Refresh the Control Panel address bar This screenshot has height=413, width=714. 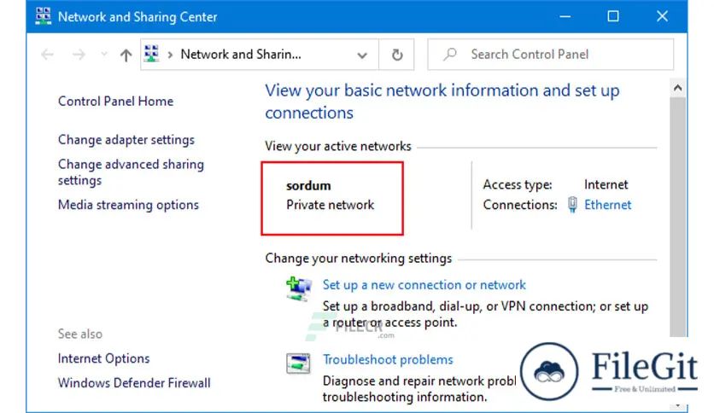click(x=397, y=55)
